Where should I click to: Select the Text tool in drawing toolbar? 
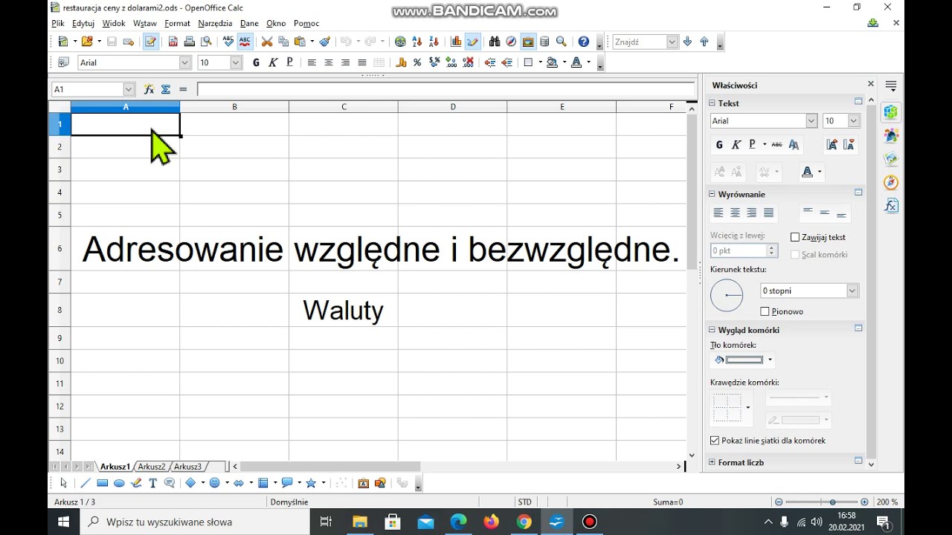[152, 483]
